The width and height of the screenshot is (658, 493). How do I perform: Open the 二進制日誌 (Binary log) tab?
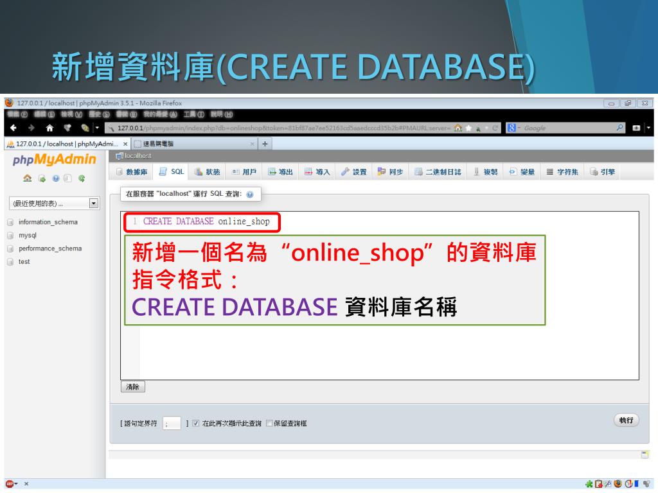pyautogui.click(x=437, y=172)
